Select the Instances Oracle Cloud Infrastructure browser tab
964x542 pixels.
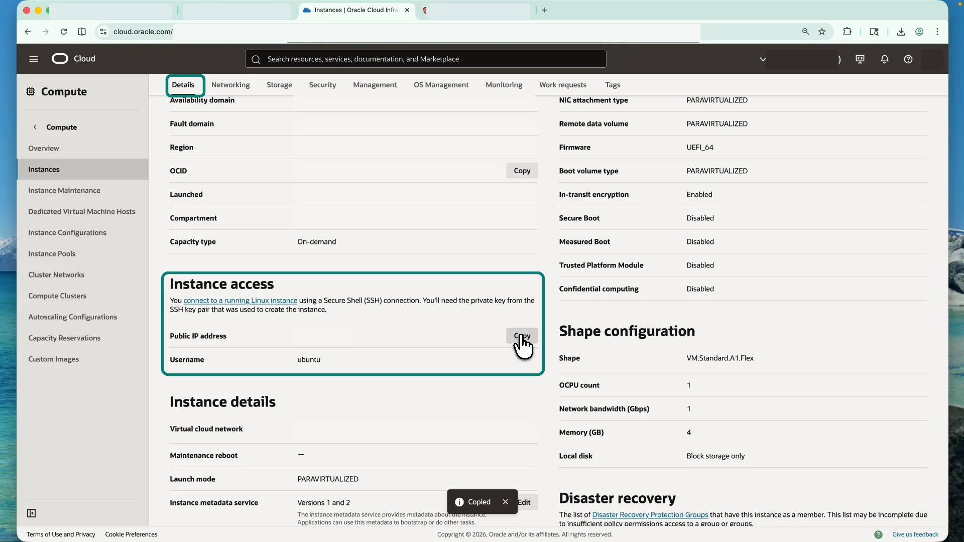point(356,10)
